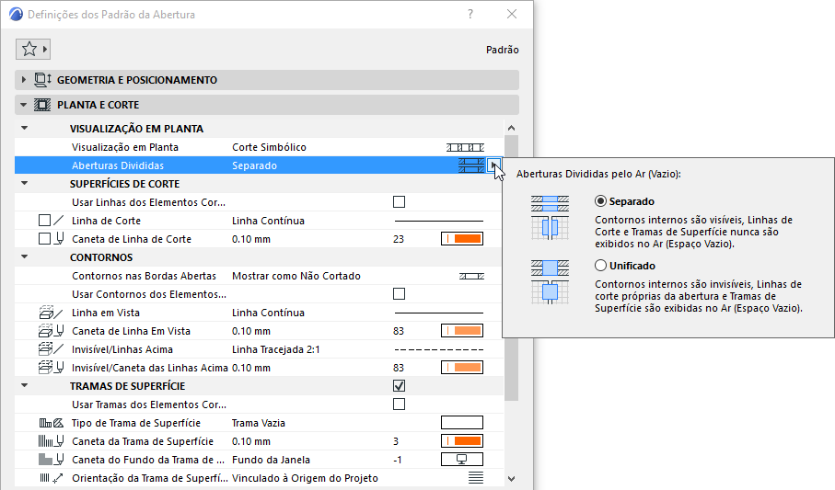Click the Invisível/Linhas Acima icon

[x=52, y=349]
